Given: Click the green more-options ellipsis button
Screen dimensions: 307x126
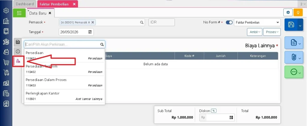Looking at the screenshot, I should click(294, 72).
